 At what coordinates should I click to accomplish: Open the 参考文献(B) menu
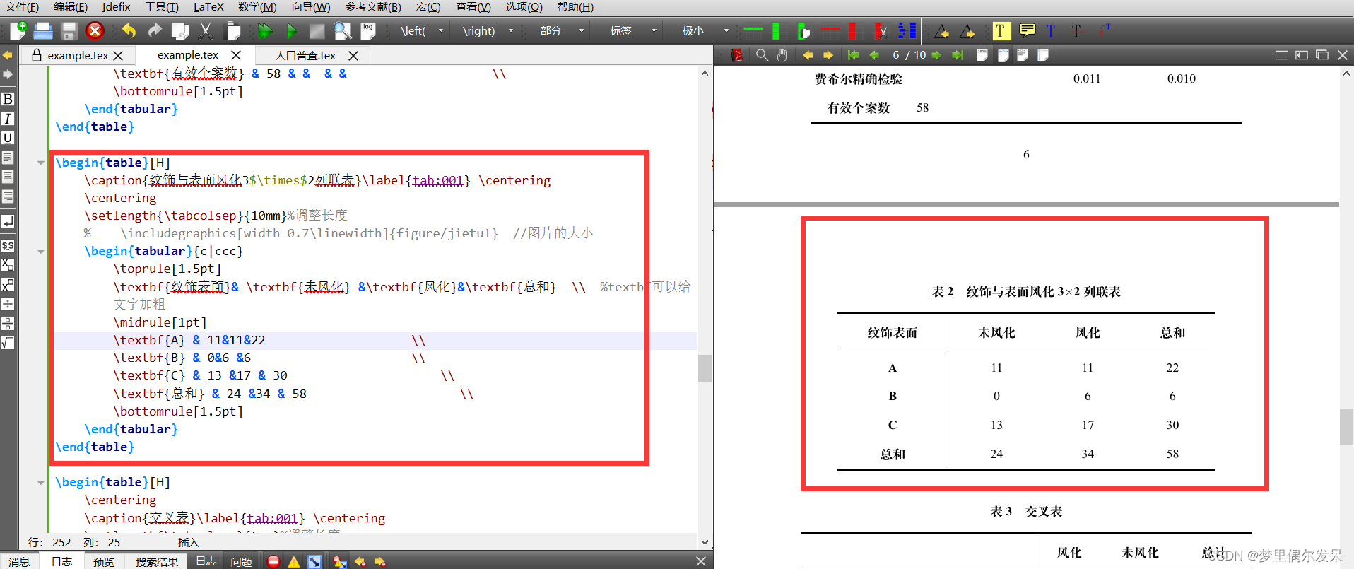[373, 7]
